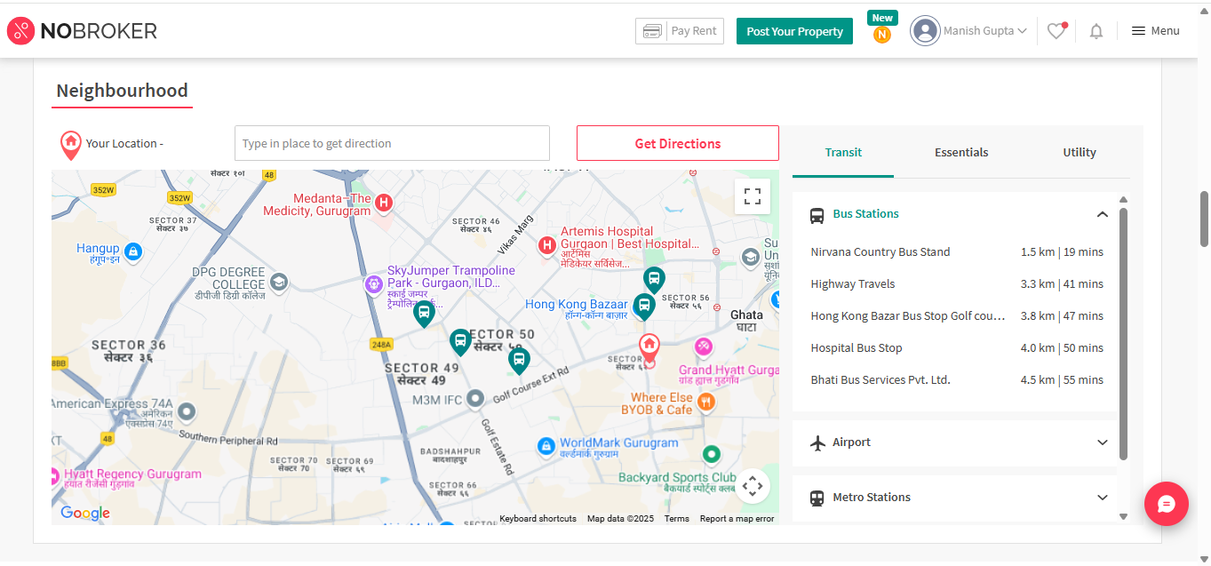Image resolution: width=1211 pixels, height=566 pixels.
Task: Focus the place direction input field
Action: 392,143
